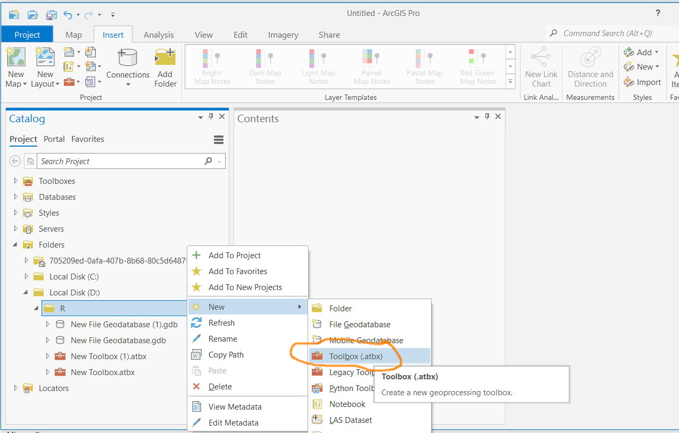
Task: Choose LAS Dataset in New submenu
Action: 369,420
